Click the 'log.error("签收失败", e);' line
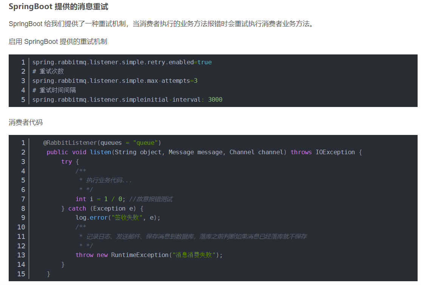The width and height of the screenshot is (421, 285). tap(118, 218)
